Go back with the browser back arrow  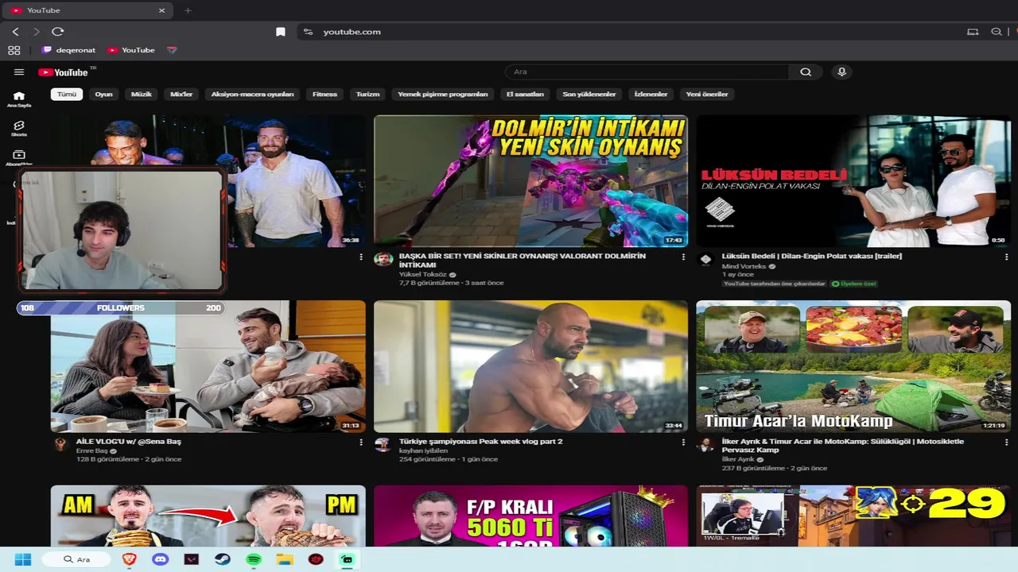(x=15, y=32)
